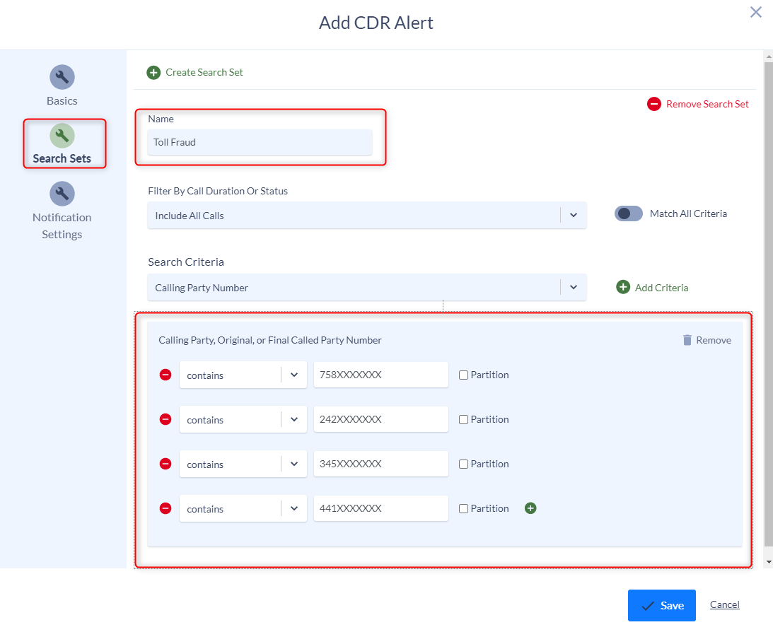This screenshot has width=773, height=632.
Task: Click the Remove label in criteria block
Action: coord(714,340)
